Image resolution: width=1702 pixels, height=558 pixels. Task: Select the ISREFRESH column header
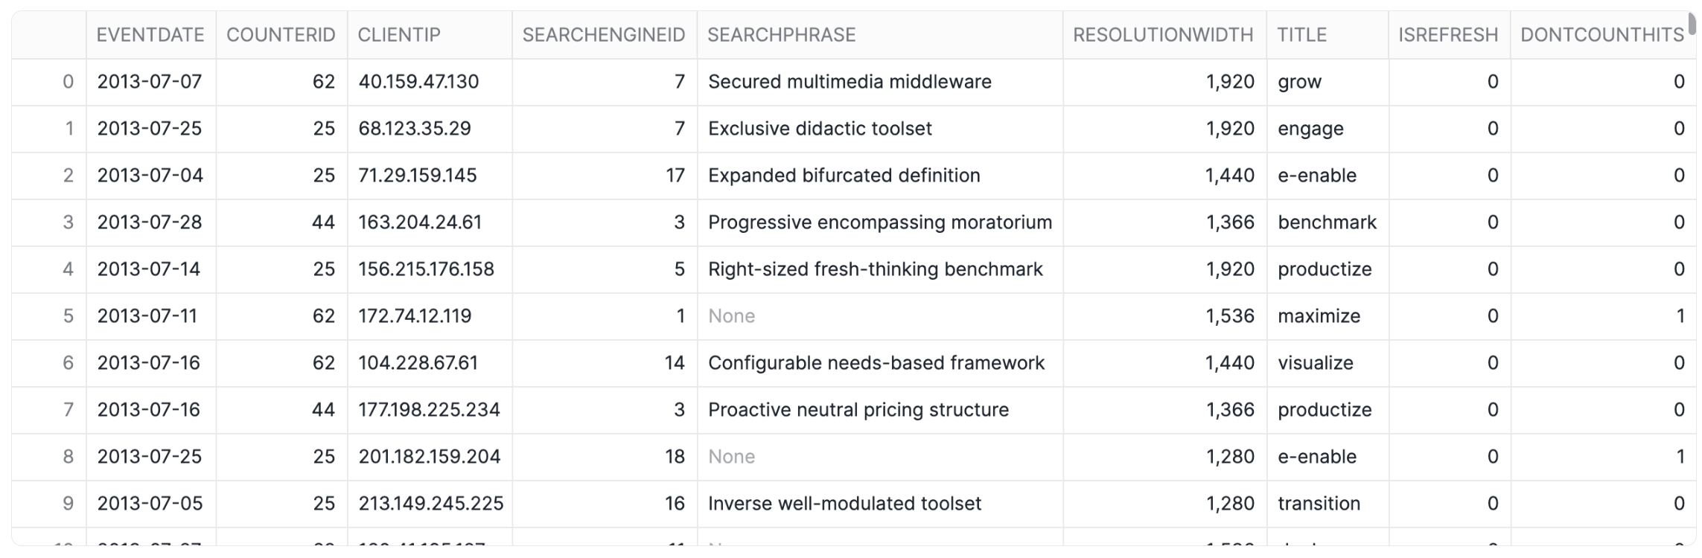point(1447,35)
